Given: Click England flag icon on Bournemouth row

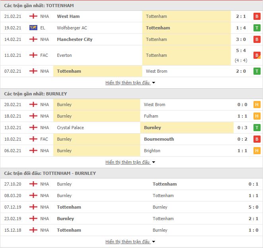Looking at the screenshot, I should (33, 139).
